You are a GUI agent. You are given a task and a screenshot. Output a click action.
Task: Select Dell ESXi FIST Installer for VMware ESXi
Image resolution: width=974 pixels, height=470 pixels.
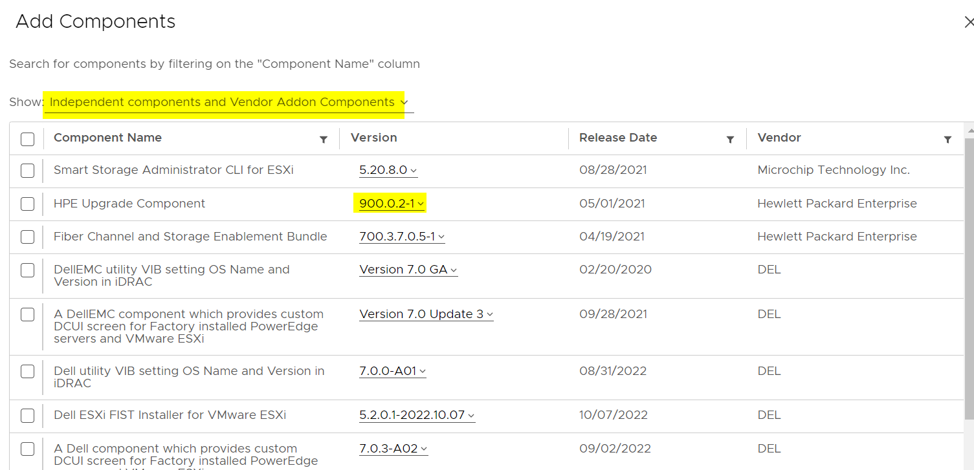pos(170,414)
